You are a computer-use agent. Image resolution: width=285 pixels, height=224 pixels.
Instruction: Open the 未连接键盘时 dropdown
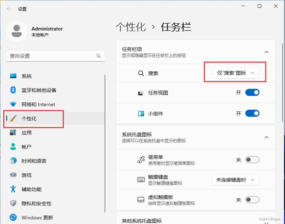tap(235, 180)
